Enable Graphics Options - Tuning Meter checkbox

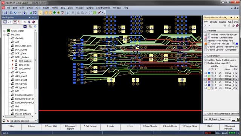coord(206,49)
